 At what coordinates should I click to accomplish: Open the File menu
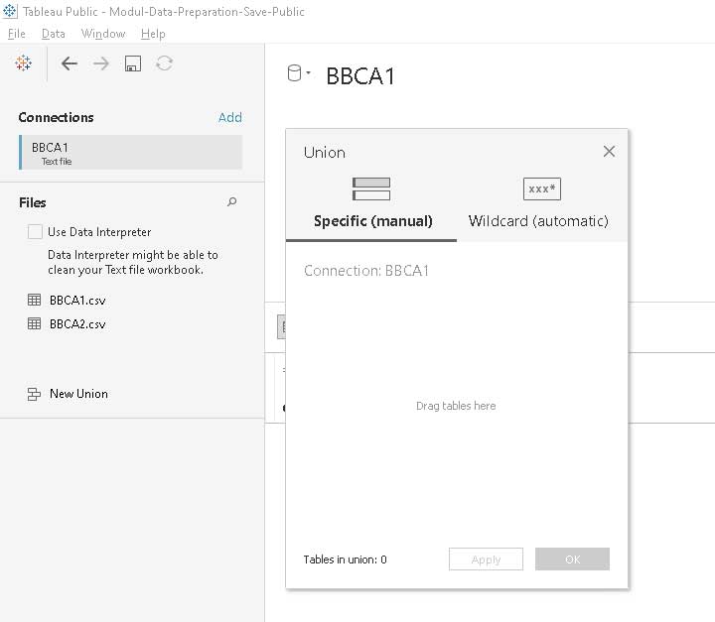pos(17,34)
